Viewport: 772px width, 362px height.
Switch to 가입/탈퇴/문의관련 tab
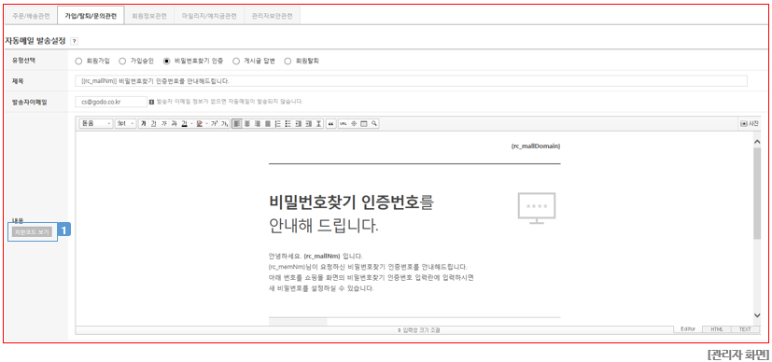(x=91, y=16)
